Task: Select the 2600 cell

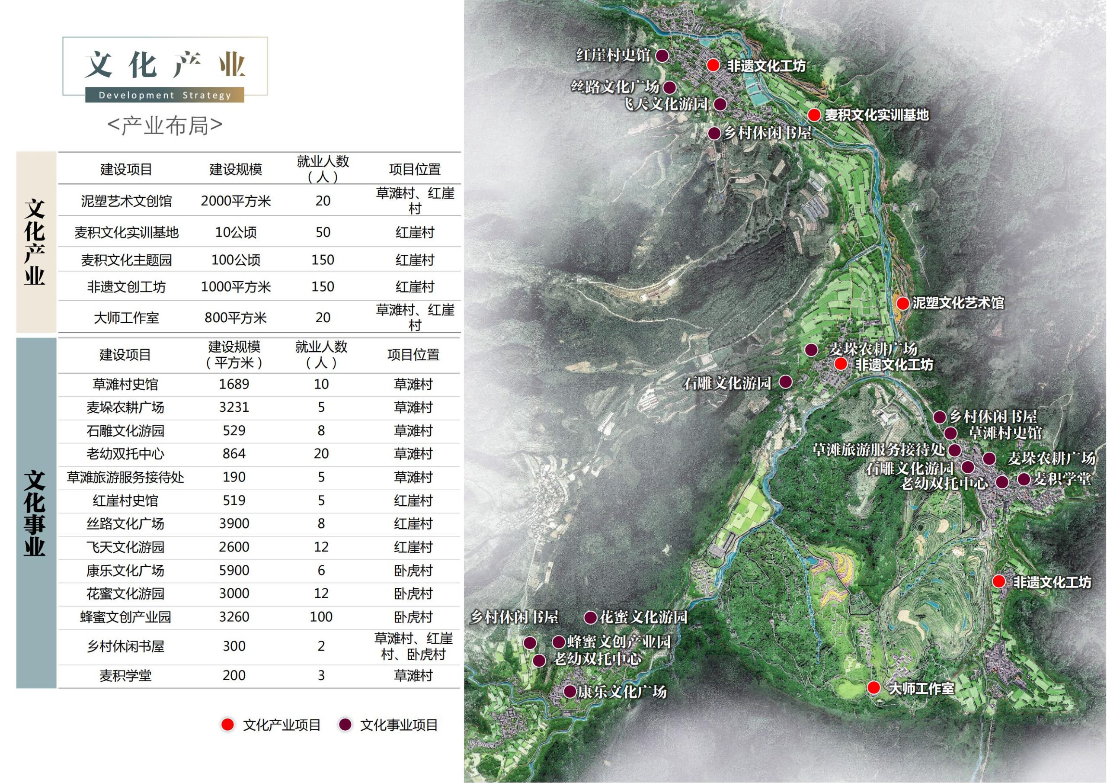Action: (234, 547)
